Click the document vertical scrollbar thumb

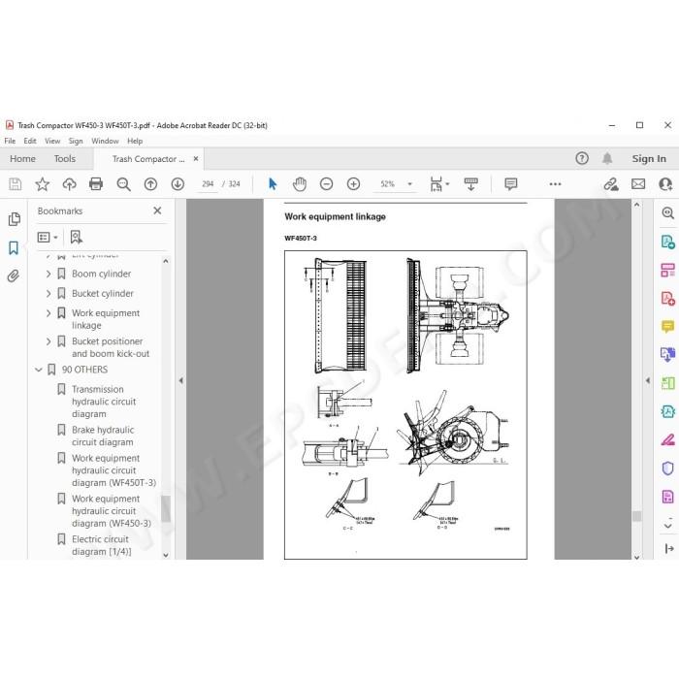636,516
